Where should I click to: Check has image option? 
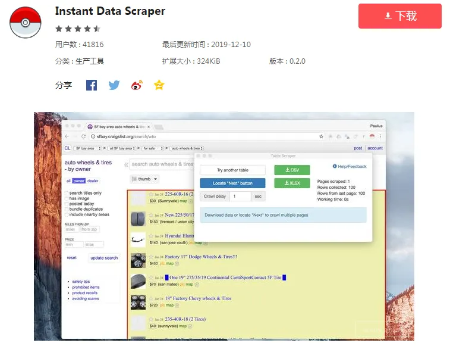tap(67, 198)
